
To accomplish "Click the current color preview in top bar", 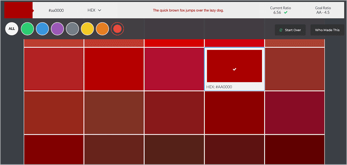I will 19,10.
